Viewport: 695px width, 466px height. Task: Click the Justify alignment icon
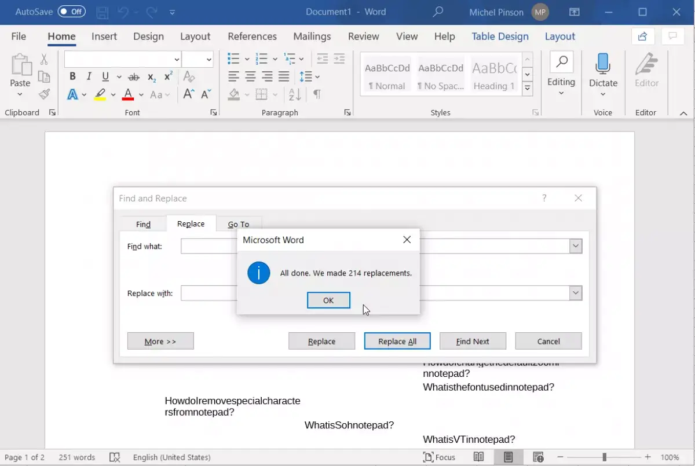point(284,76)
